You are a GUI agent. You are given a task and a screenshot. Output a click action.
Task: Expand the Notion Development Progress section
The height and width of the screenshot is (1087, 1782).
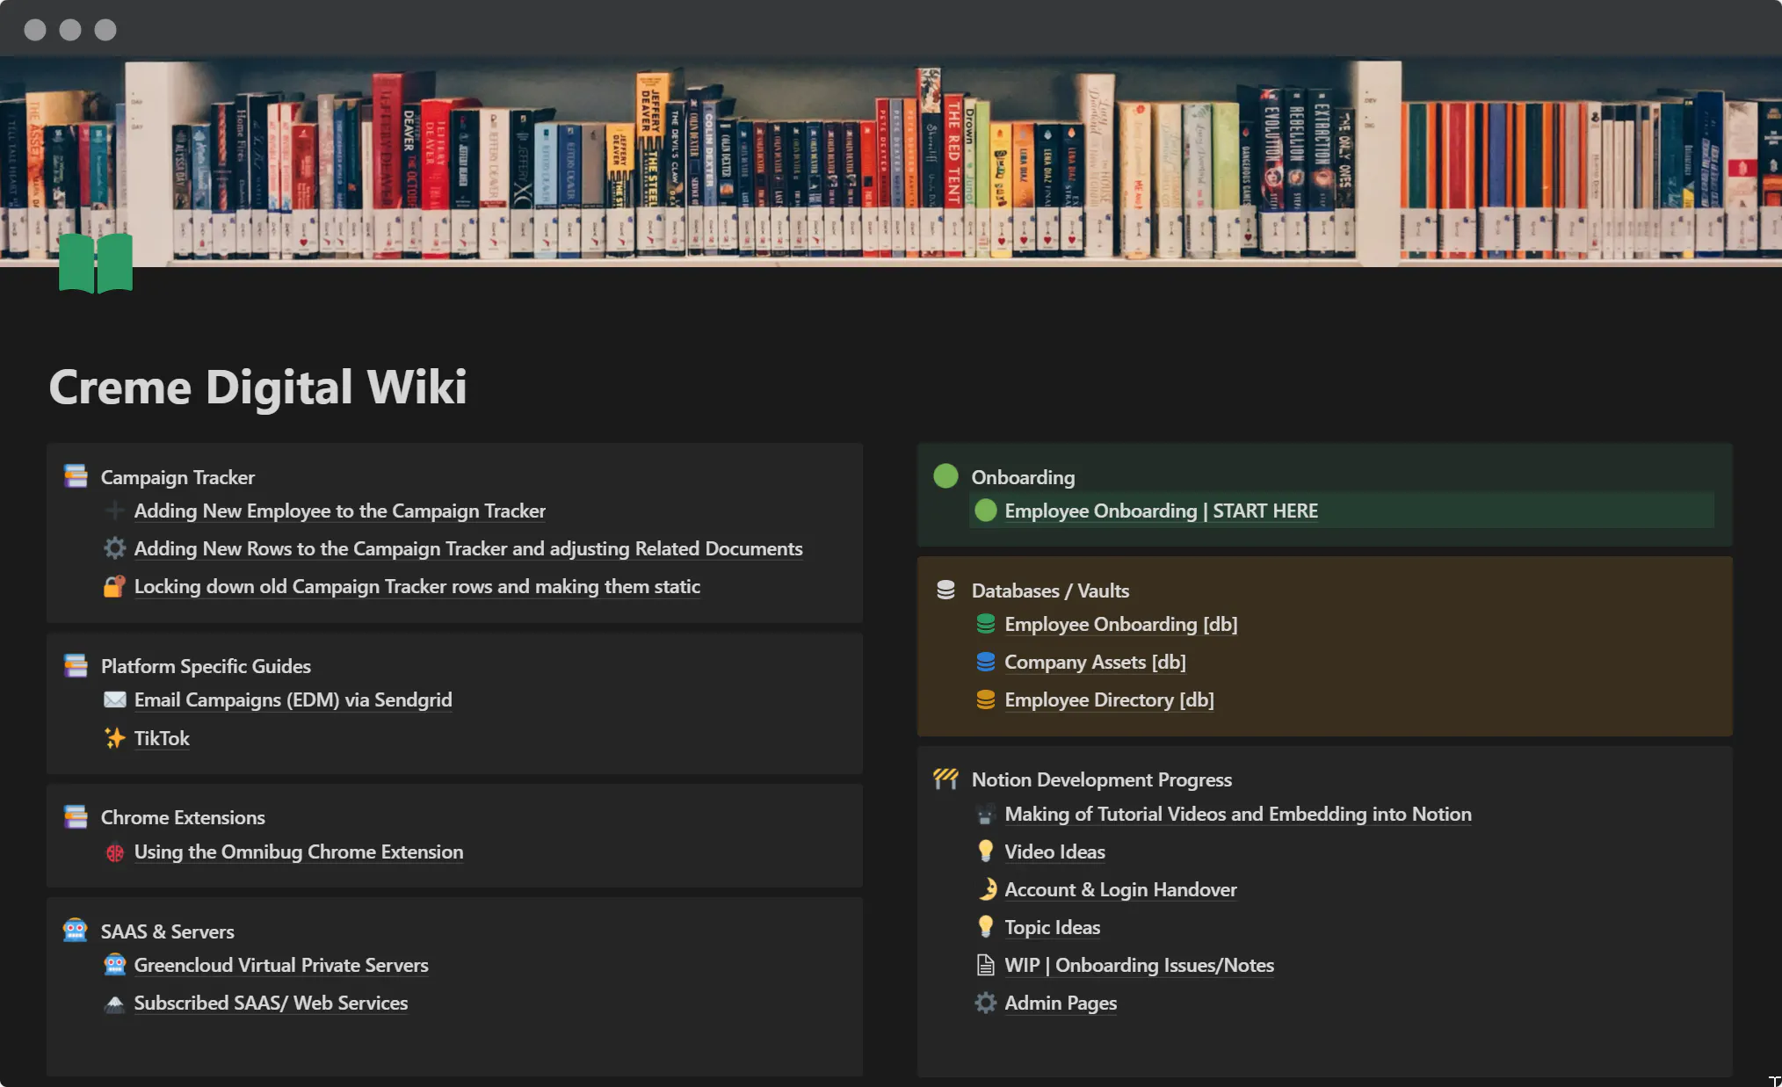1102,778
